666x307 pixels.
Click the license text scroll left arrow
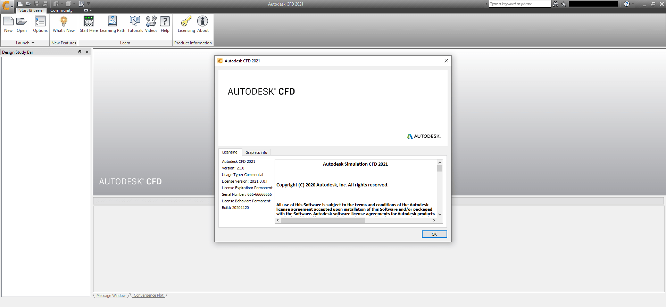tap(278, 220)
